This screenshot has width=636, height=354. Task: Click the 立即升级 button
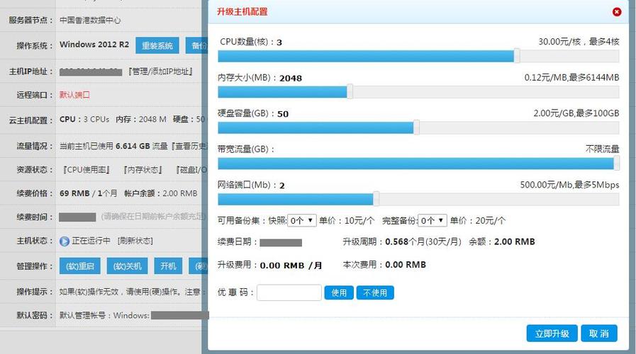[x=552, y=333]
